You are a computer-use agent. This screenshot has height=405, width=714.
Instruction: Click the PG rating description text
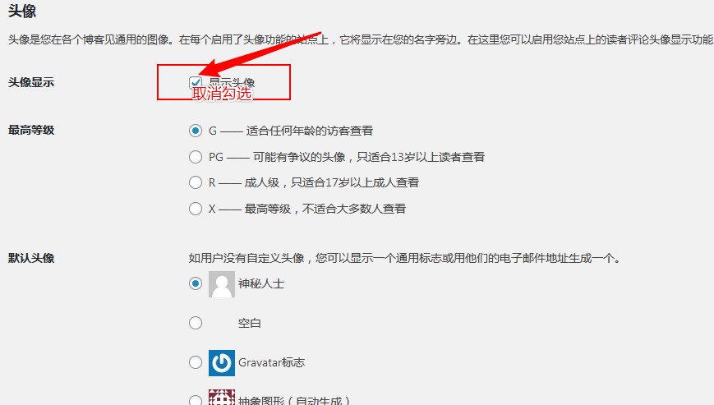(x=347, y=157)
